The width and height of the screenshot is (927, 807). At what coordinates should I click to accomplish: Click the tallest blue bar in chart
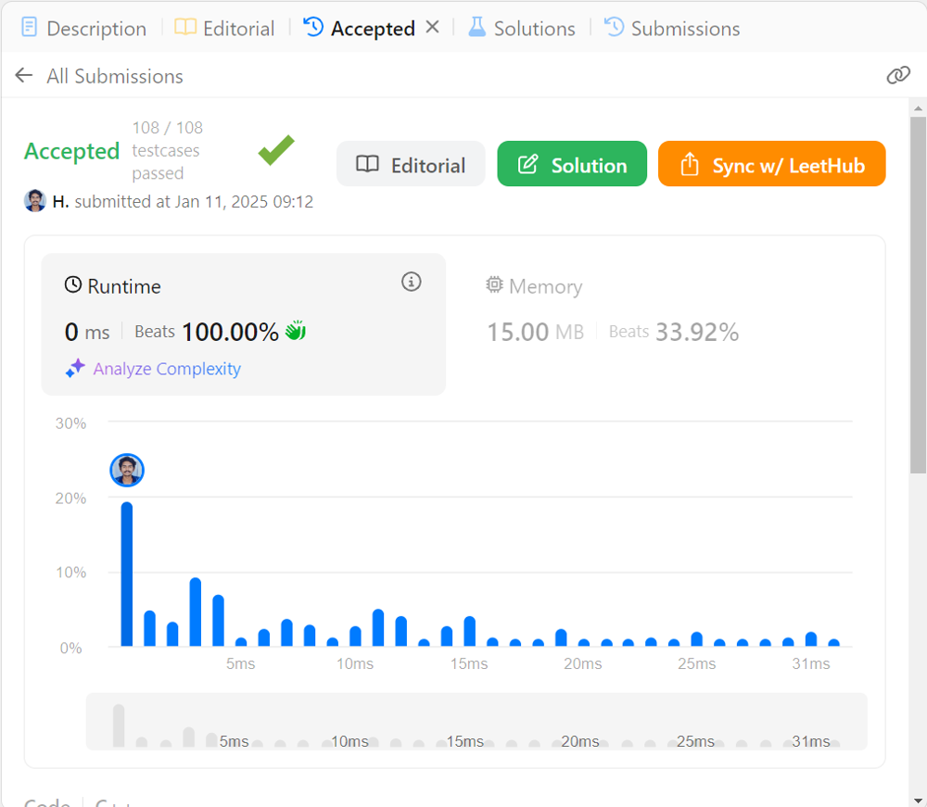click(x=127, y=574)
